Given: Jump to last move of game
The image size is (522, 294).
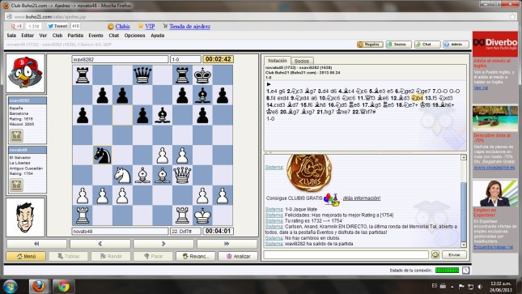Looking at the screenshot, I should [227, 244].
